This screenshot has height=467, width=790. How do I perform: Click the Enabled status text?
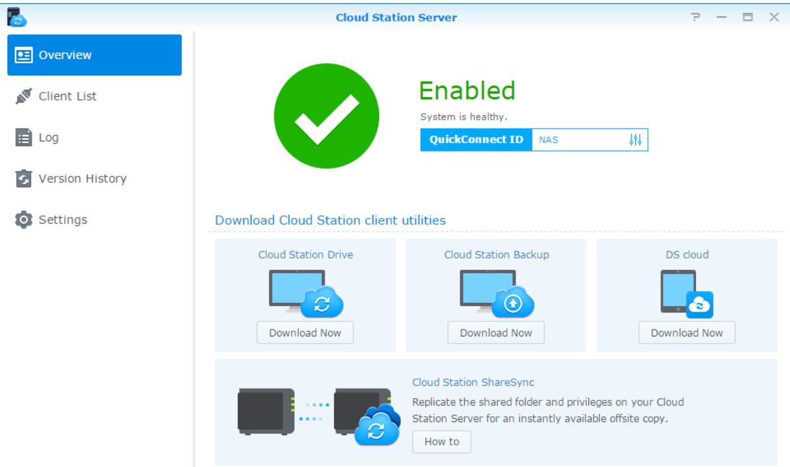point(467,91)
